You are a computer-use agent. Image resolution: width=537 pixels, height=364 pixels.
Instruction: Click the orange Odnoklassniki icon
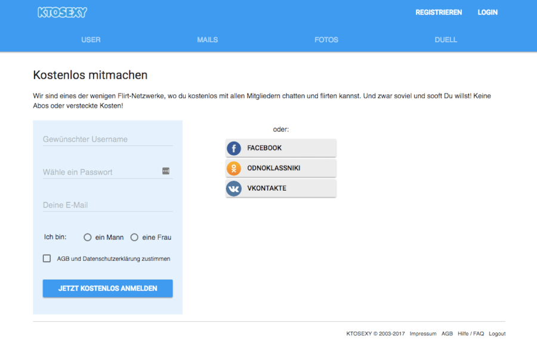click(x=234, y=169)
